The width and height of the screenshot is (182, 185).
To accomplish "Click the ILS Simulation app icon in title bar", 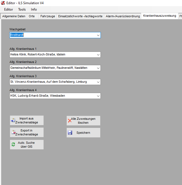I will [x=3, y=3].
